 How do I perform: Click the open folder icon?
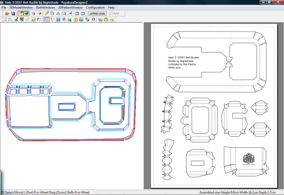pos(7,13)
